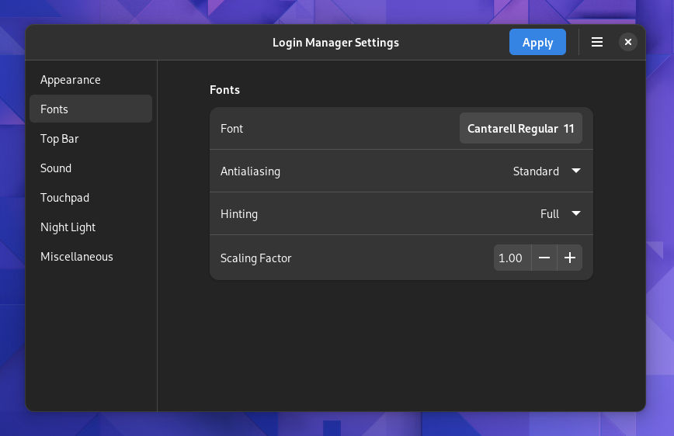Screen dimensions: 674x436
Task: Expand the Hinting dropdown arrow
Action: (x=576, y=214)
